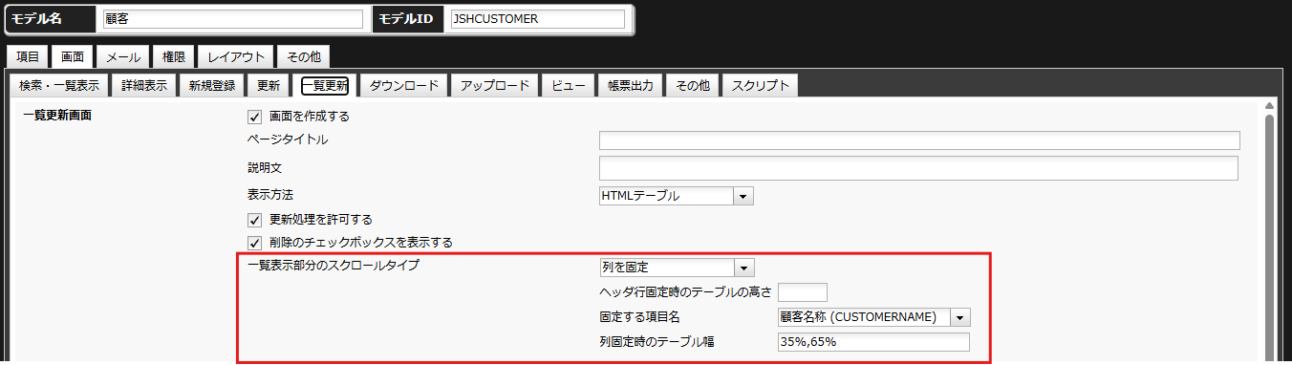Select the second-row その他 sub-tab
1292x365 pixels.
pyautogui.click(x=693, y=85)
